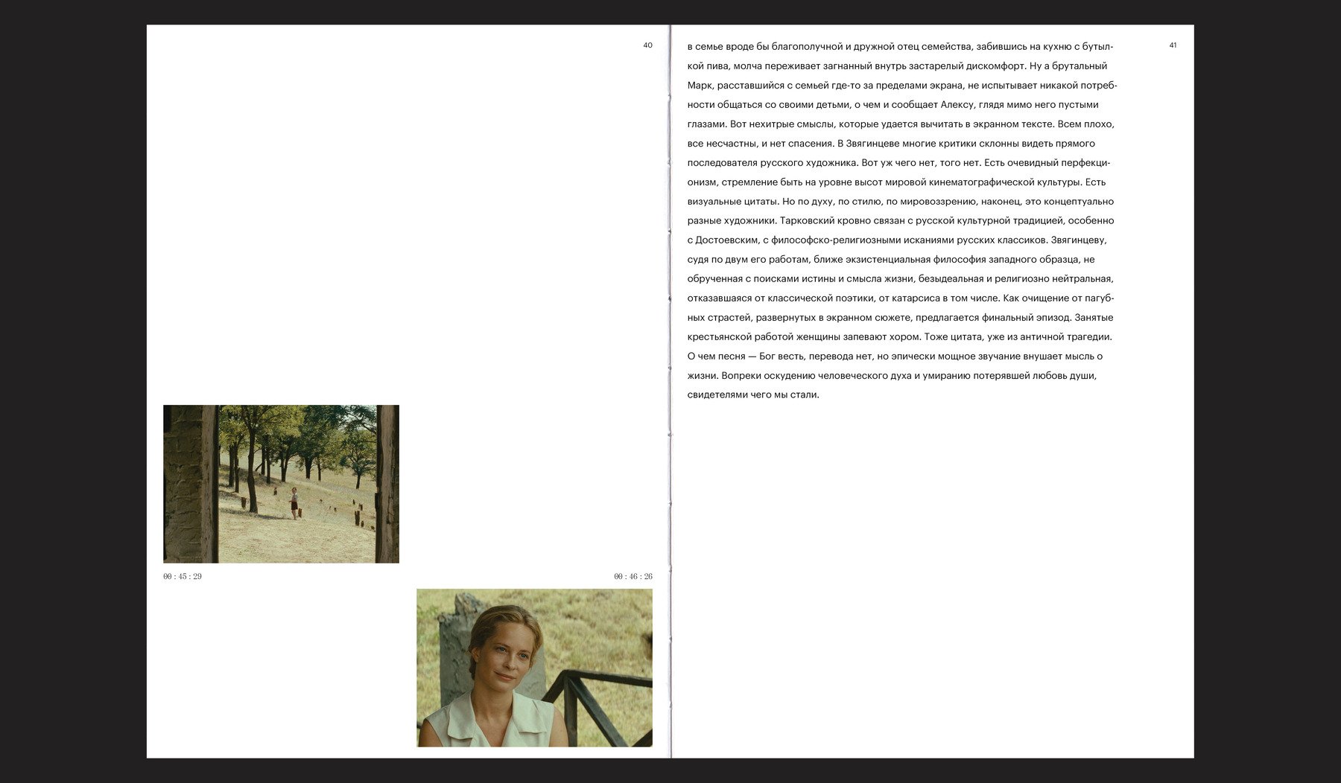Click the book spine between the pages
Screen dimensions: 1341x783
[670, 391]
